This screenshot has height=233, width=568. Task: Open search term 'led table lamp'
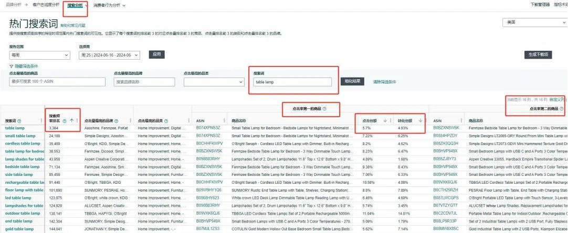18,197
